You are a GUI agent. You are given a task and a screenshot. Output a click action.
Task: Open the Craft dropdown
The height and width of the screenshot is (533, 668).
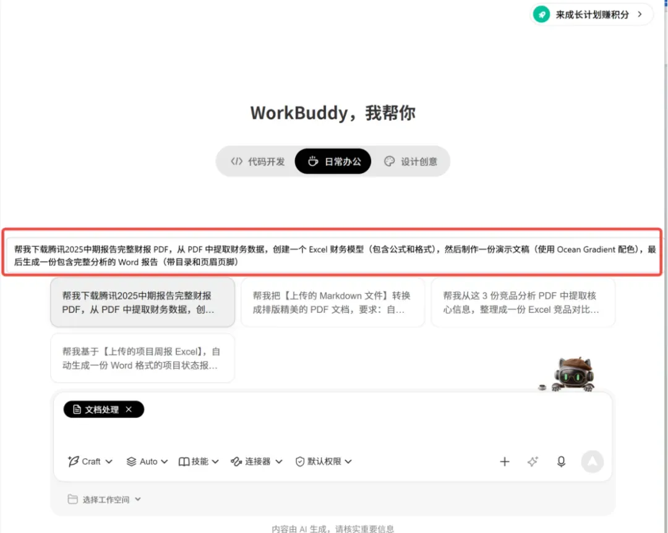point(90,461)
